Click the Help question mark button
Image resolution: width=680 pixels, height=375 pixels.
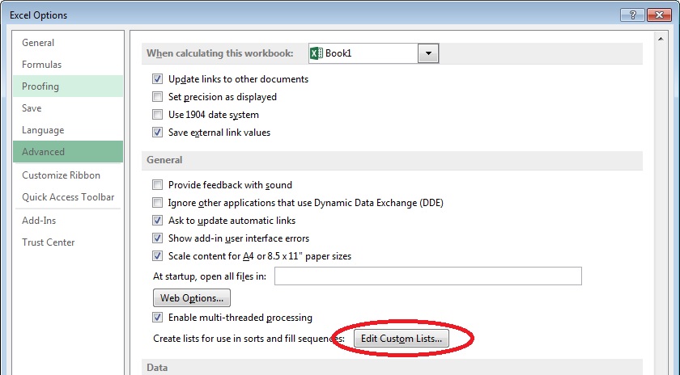coord(632,15)
